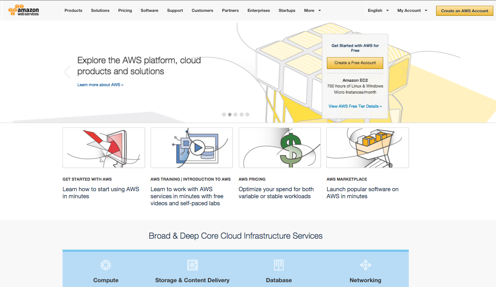This screenshot has width=496, height=287.
Task: Click Launch popular software on AWS text
Action: click(x=363, y=193)
